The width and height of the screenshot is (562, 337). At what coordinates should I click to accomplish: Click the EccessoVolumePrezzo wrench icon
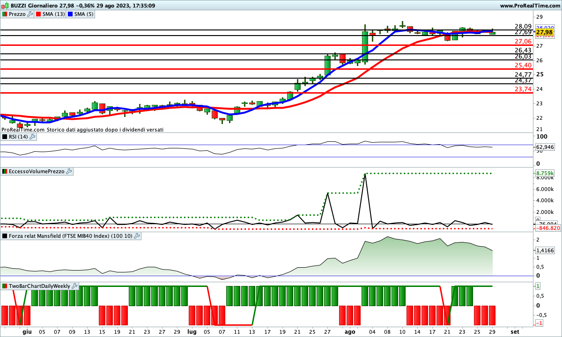pos(69,172)
